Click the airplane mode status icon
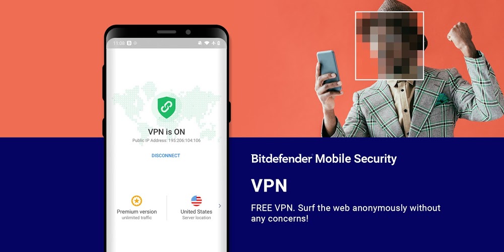 coord(213,43)
